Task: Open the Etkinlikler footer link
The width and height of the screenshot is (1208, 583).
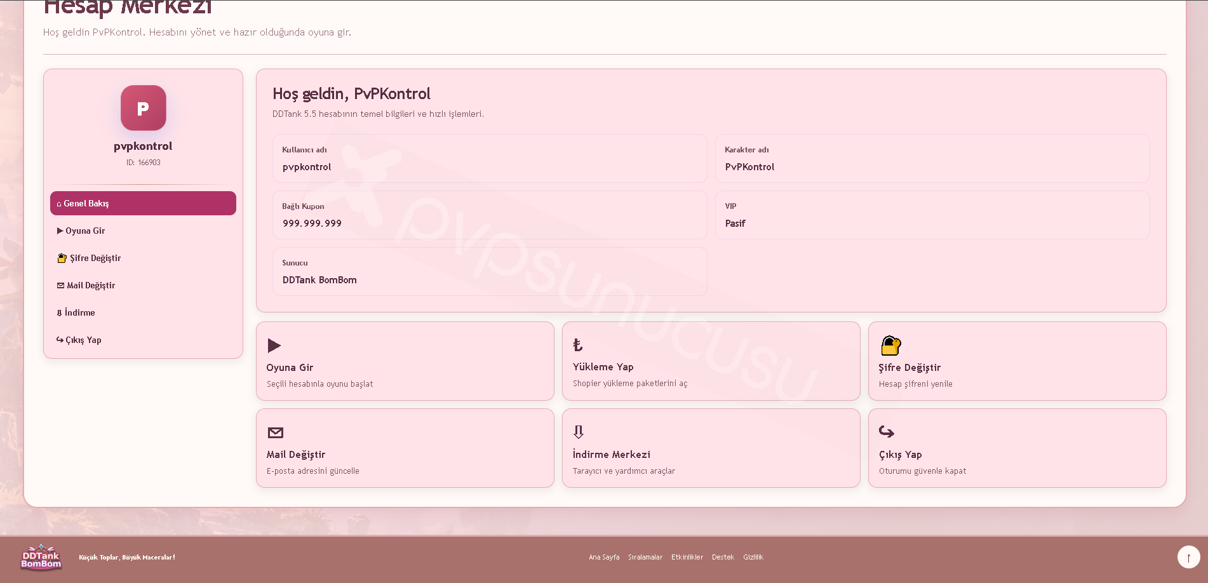Action: pos(687,557)
